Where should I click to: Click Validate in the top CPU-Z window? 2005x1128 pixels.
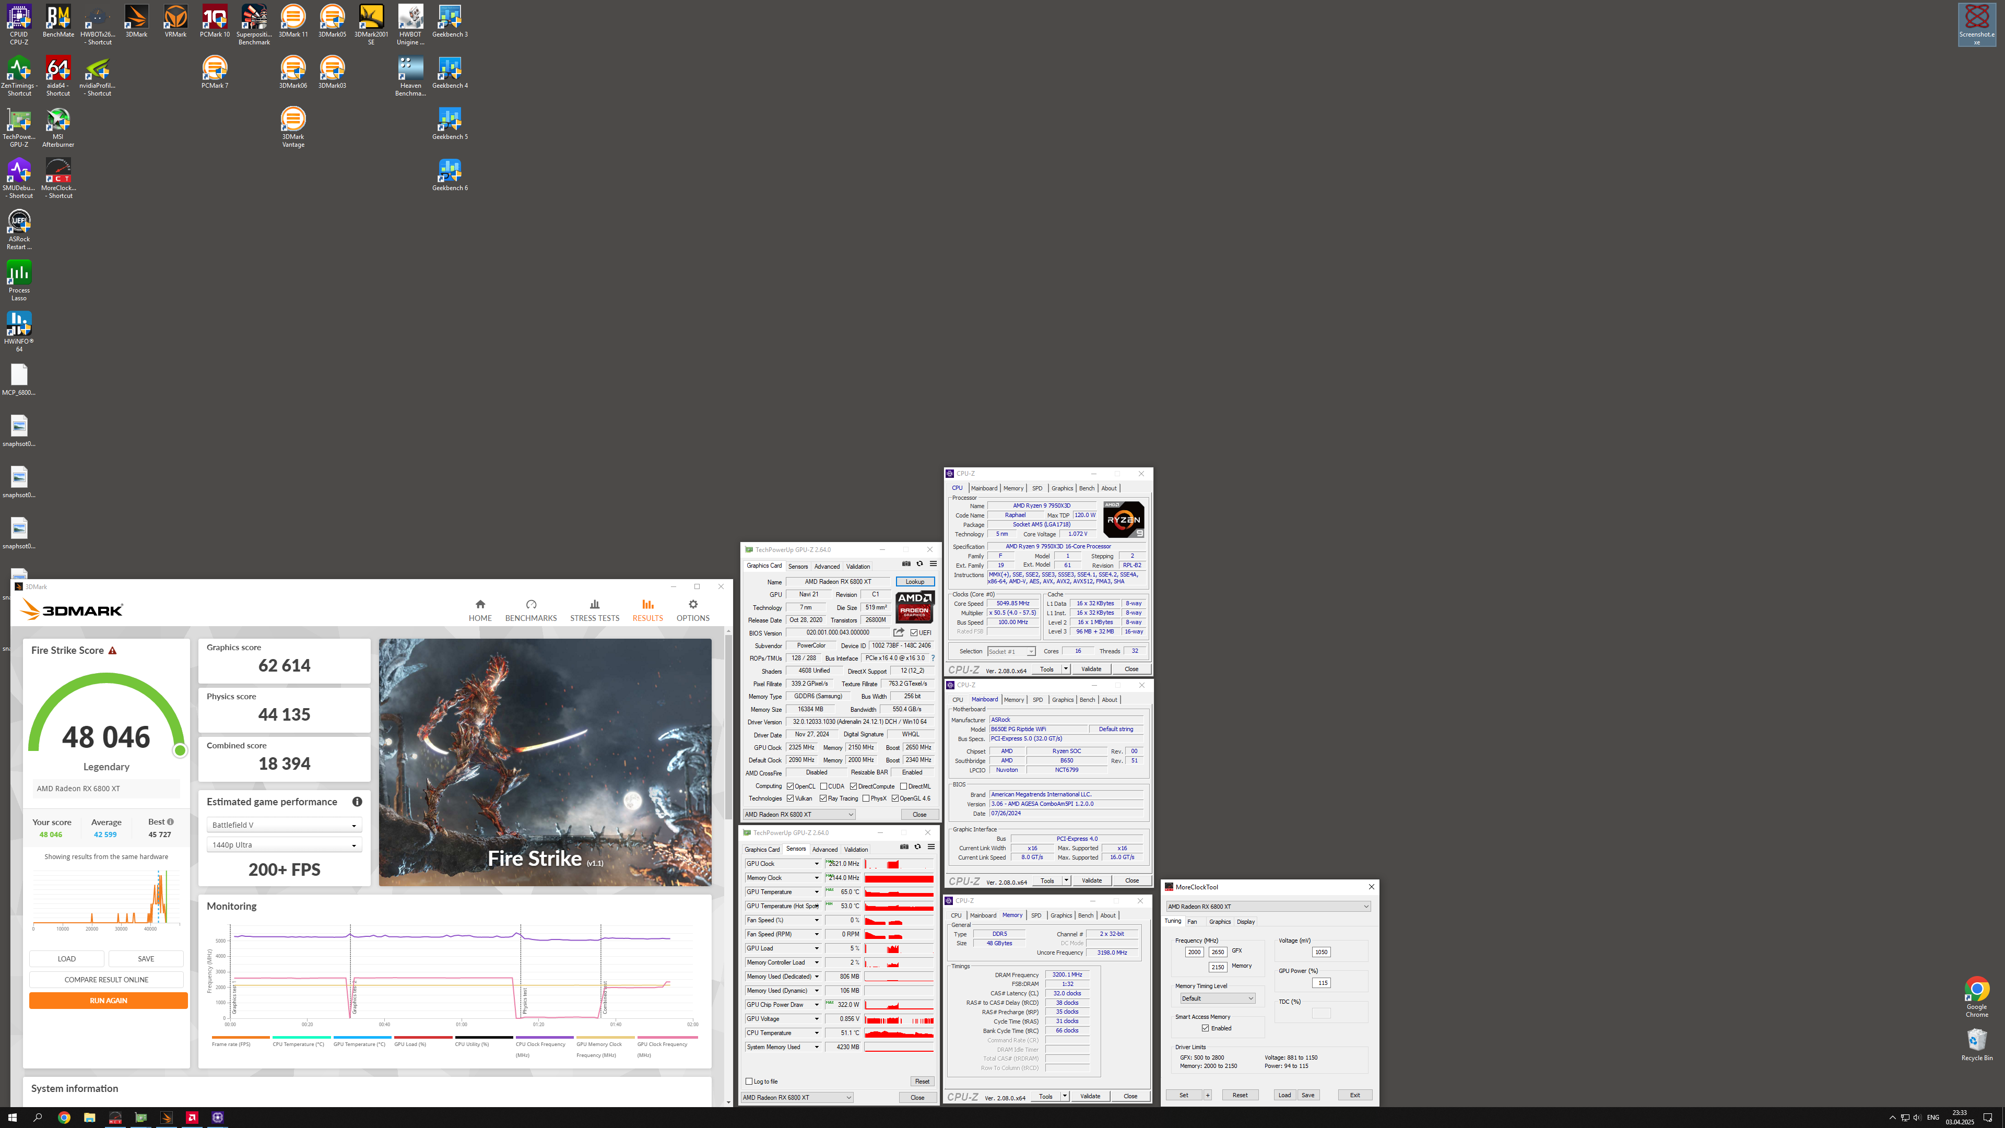tap(1091, 669)
